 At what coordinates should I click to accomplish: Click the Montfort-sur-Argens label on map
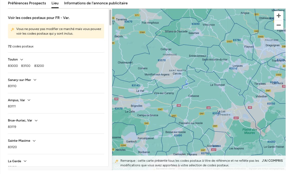click(157, 74)
